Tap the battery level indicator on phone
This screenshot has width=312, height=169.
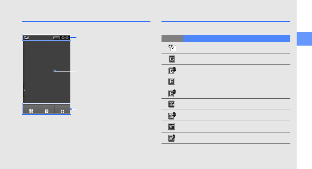[x=57, y=38]
